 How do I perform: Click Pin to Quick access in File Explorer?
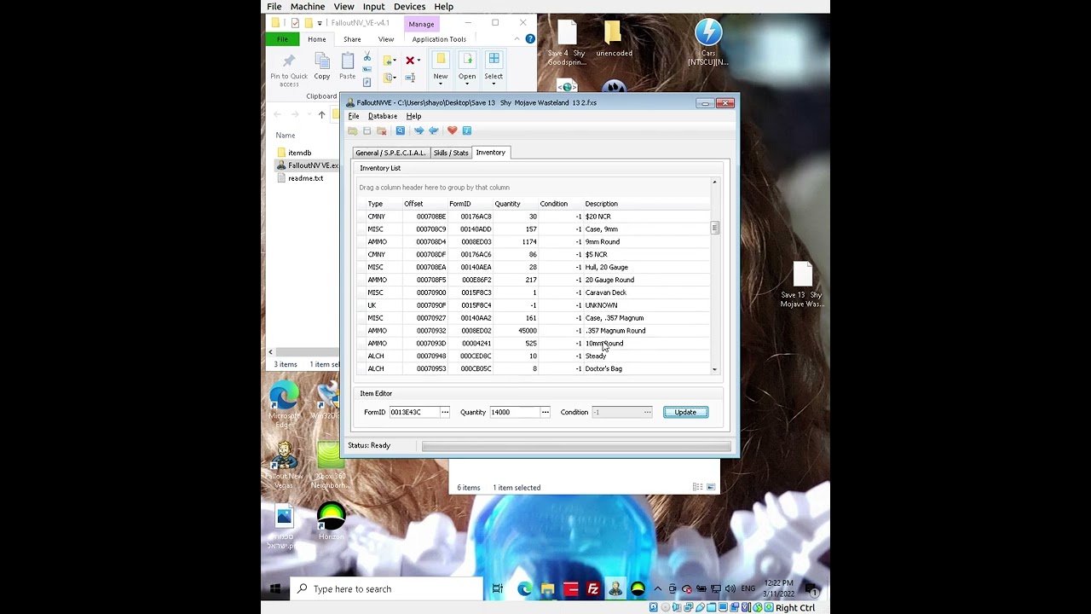[289, 70]
